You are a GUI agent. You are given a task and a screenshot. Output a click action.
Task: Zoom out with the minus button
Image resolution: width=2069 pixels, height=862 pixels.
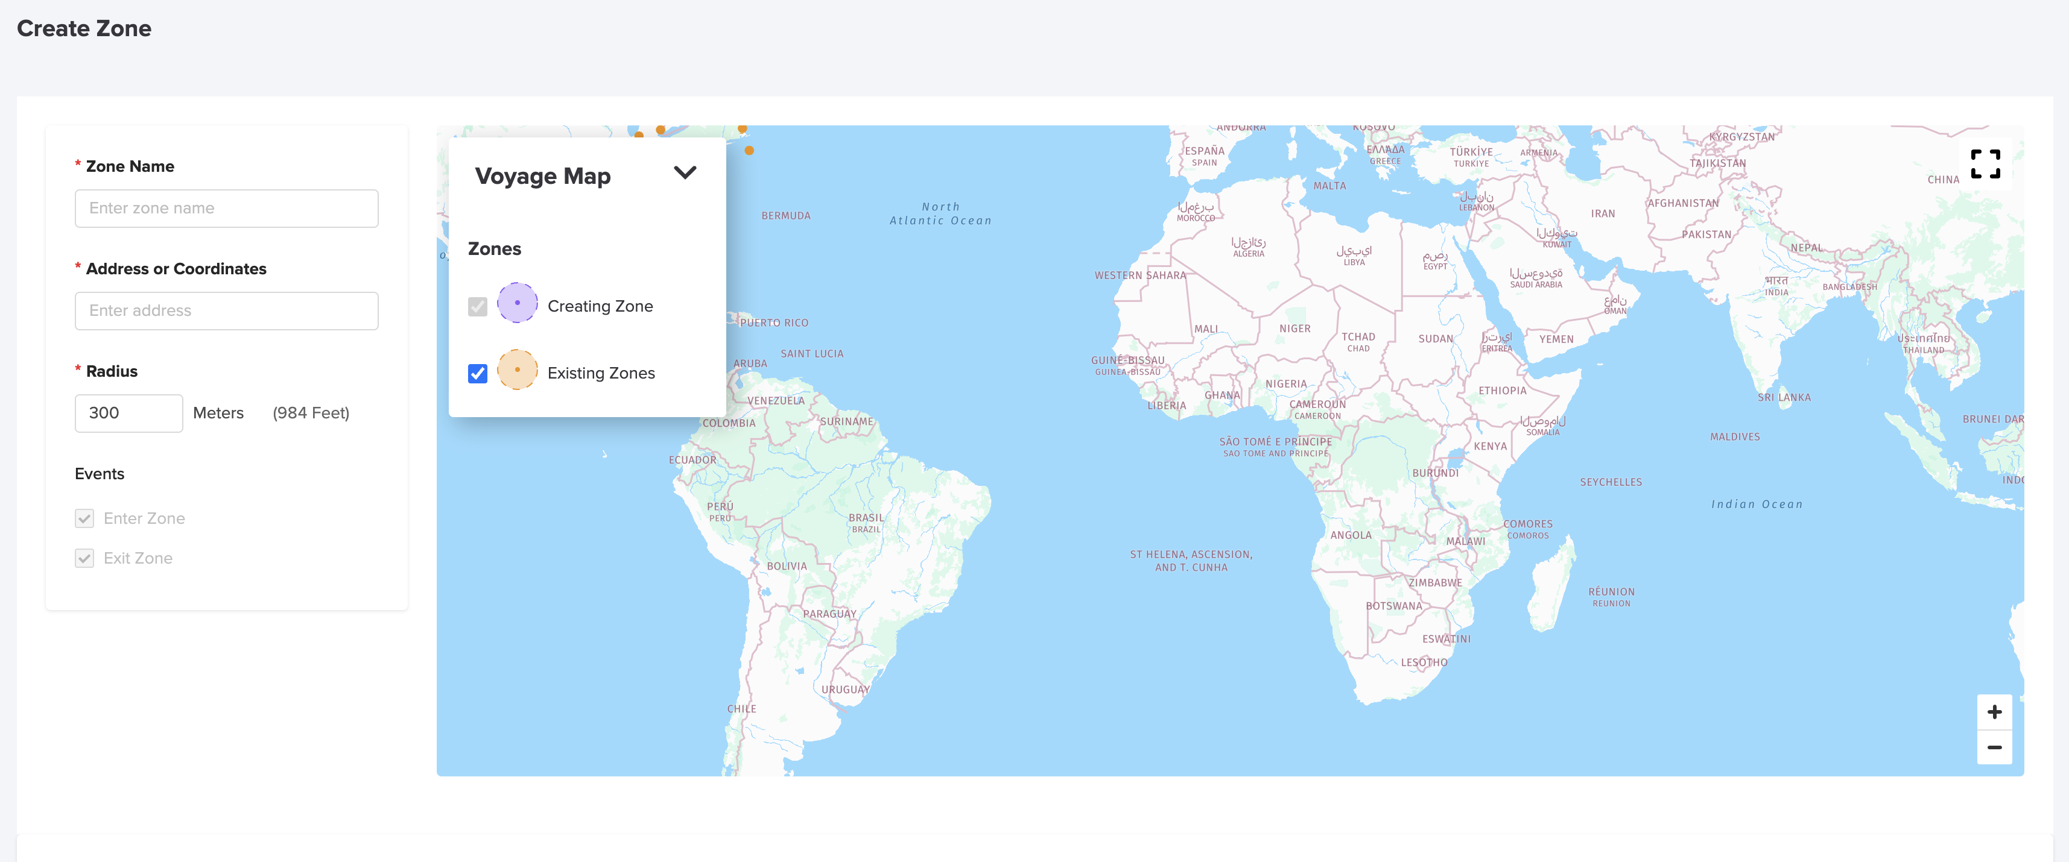click(x=1994, y=747)
